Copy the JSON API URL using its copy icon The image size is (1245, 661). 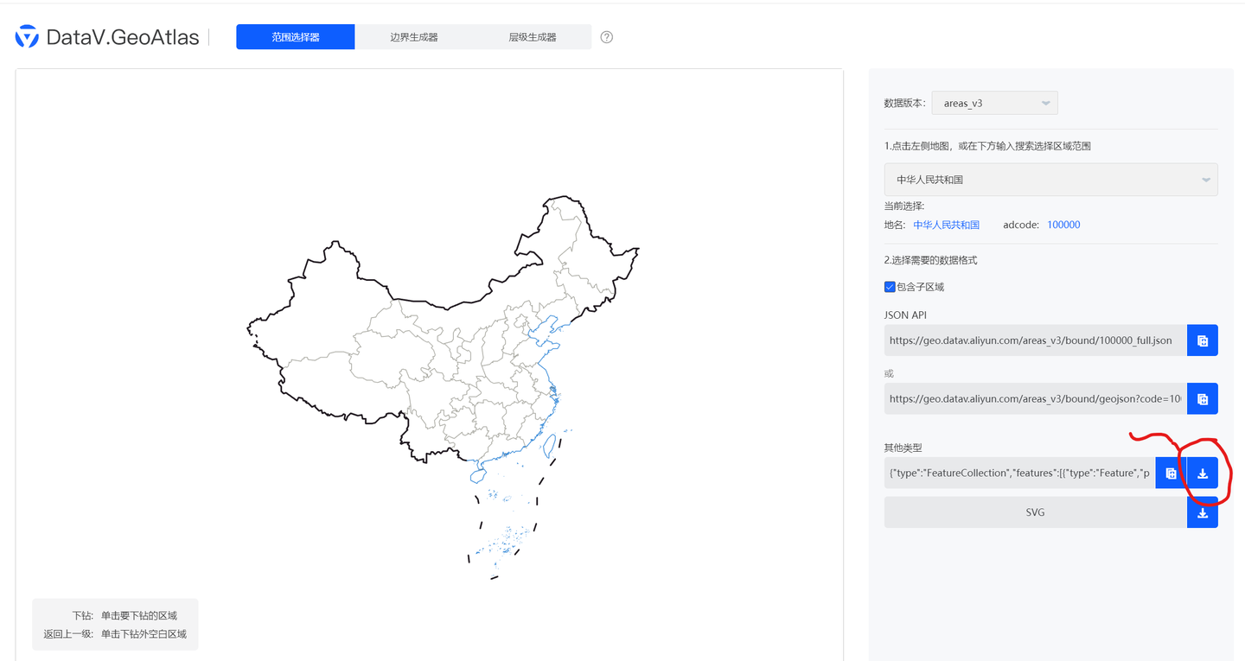point(1202,340)
